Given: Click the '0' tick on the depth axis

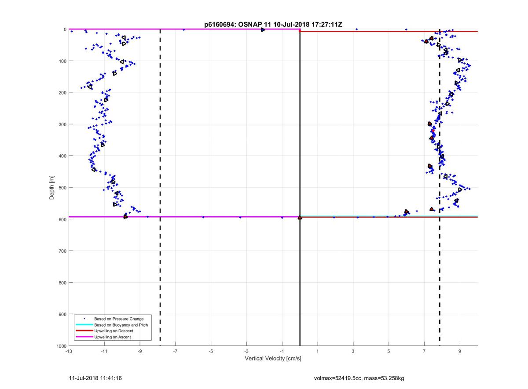Looking at the screenshot, I should (x=65, y=29).
